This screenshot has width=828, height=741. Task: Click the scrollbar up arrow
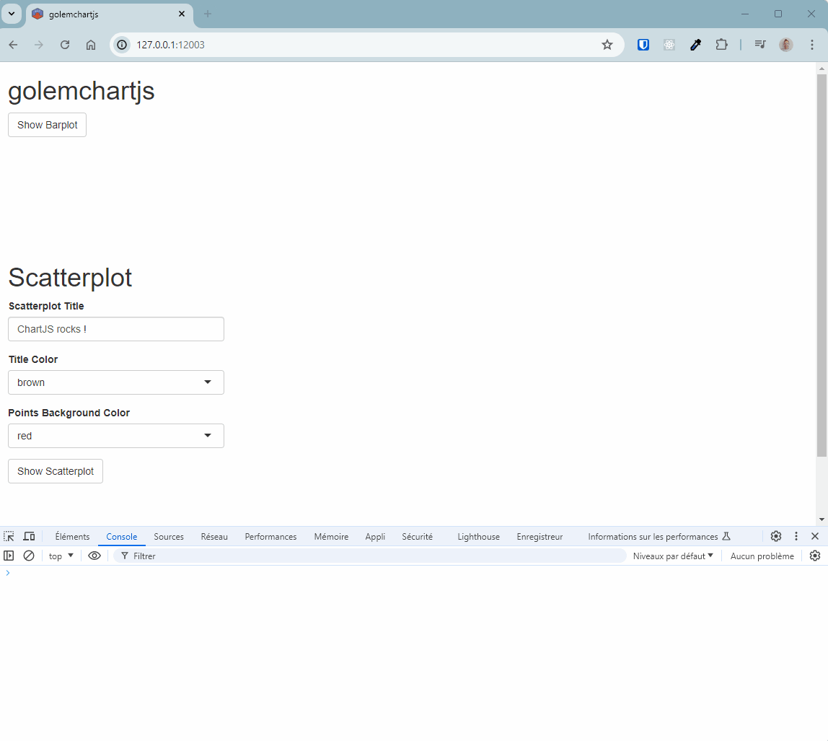(822, 68)
